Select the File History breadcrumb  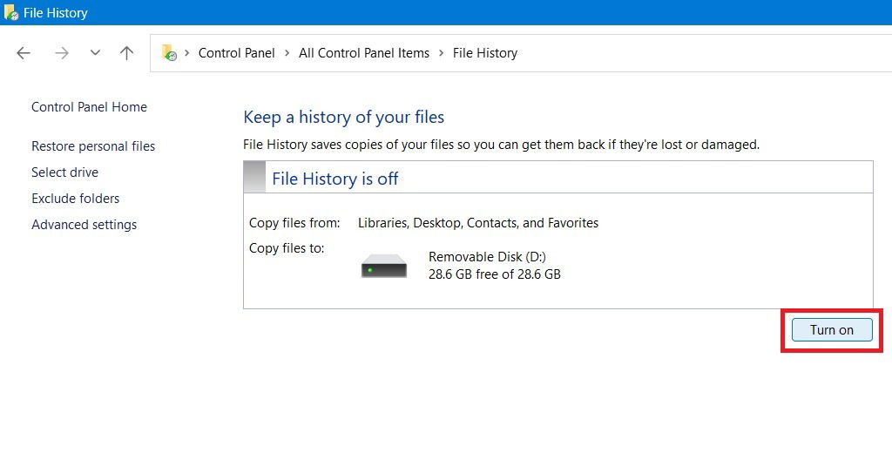tap(484, 53)
